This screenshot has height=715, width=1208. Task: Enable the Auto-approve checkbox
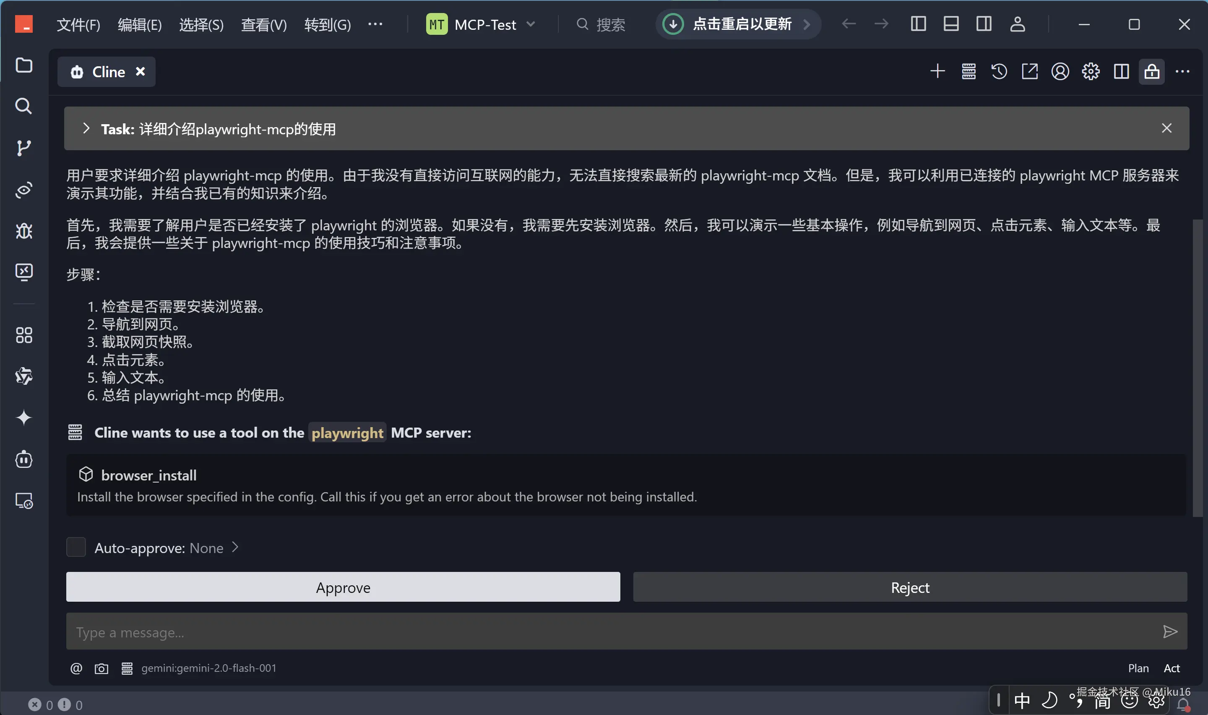(x=76, y=547)
